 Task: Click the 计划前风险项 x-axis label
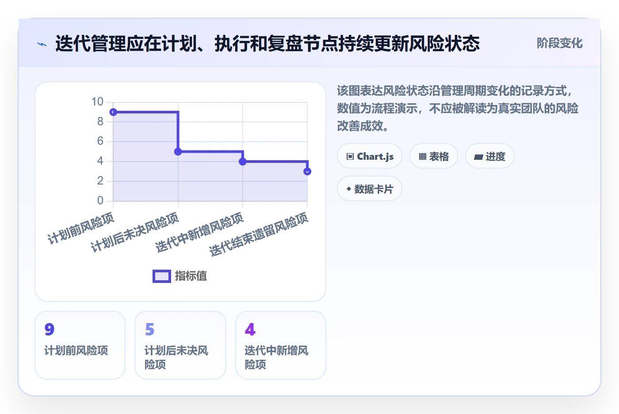(81, 228)
